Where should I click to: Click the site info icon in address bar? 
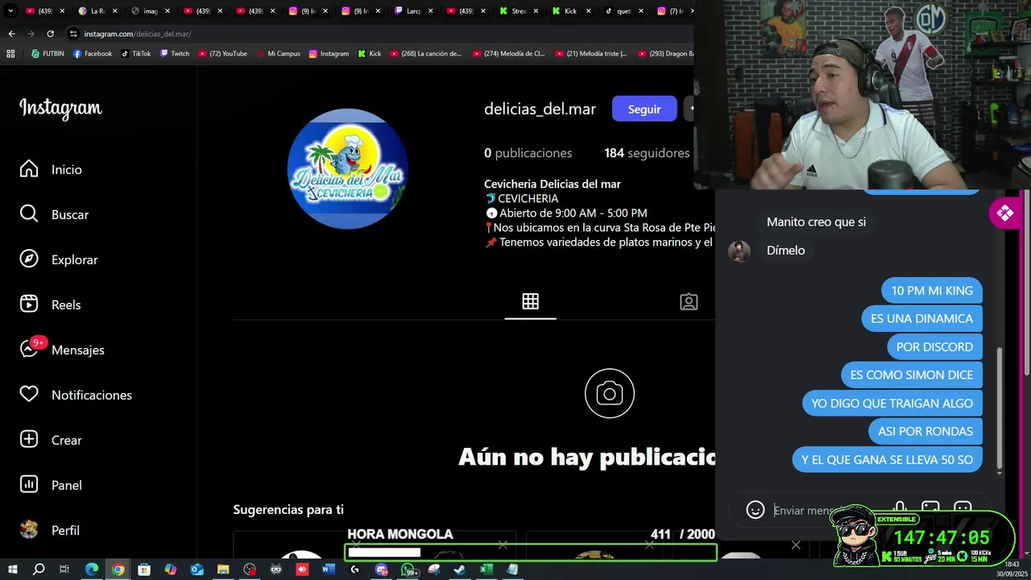coord(73,34)
